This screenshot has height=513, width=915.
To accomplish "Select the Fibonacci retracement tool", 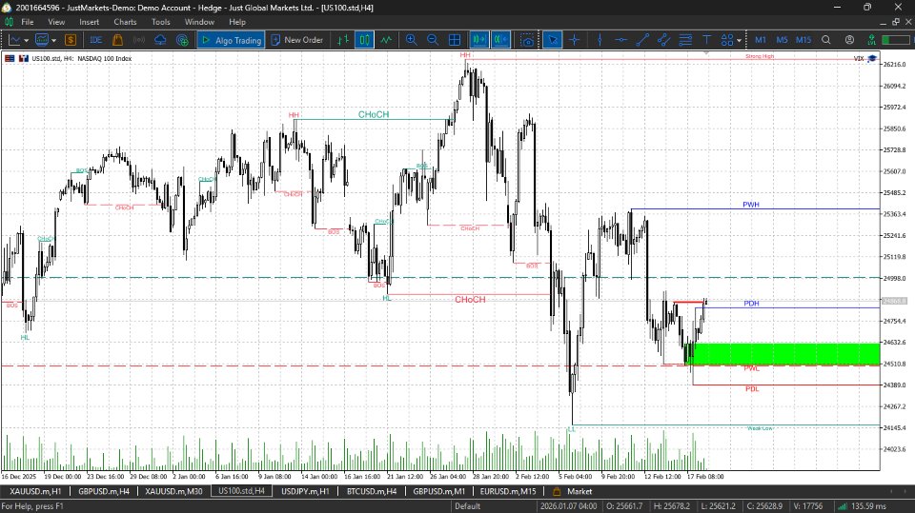I will 685,40.
